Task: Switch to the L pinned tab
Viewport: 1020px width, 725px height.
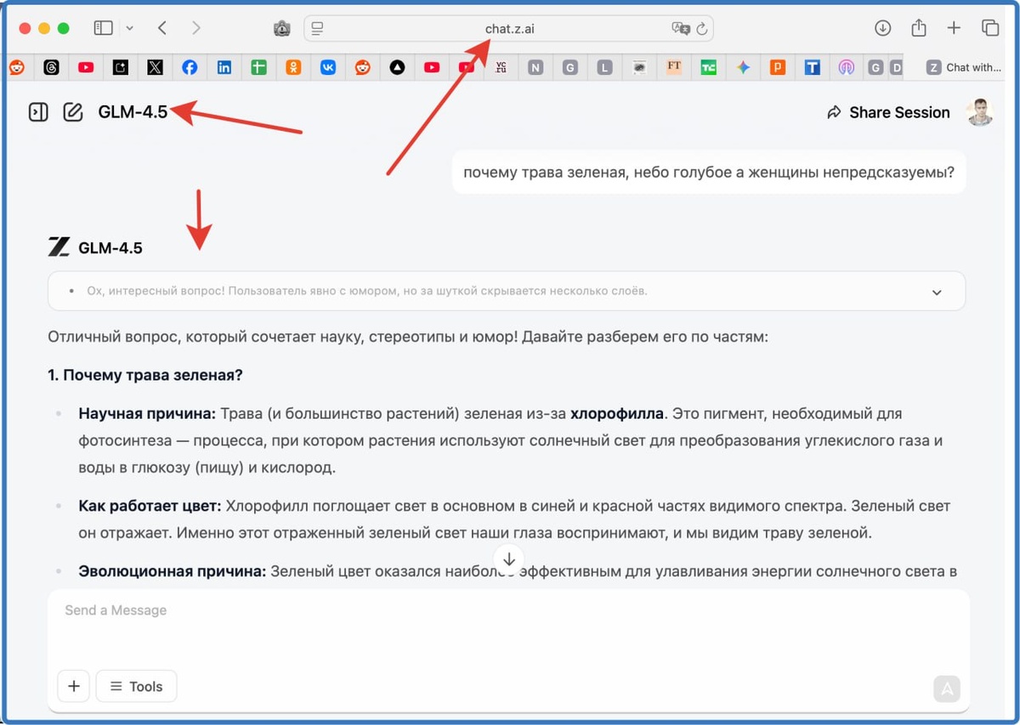Action: point(604,67)
